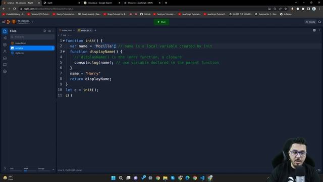
Task: Open the browser Extensions puzzle icon
Action: (303, 9)
